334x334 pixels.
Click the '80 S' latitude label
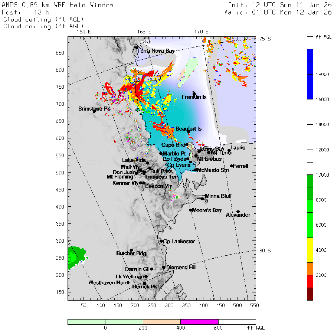[x=265, y=250]
